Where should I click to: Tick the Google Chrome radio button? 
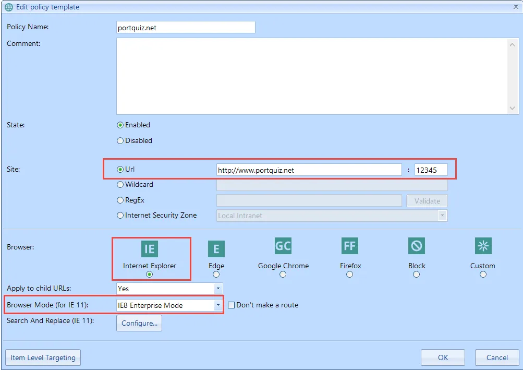click(x=283, y=274)
